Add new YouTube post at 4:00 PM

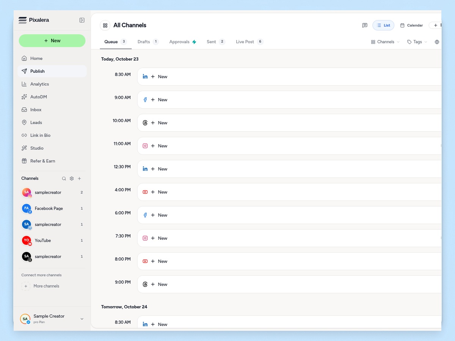coord(289,192)
